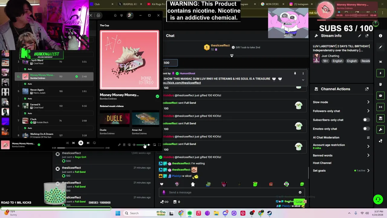Pop out the Stream info panel
Image resolution: width=387 pixels, height=218 pixels.
[x=367, y=36]
